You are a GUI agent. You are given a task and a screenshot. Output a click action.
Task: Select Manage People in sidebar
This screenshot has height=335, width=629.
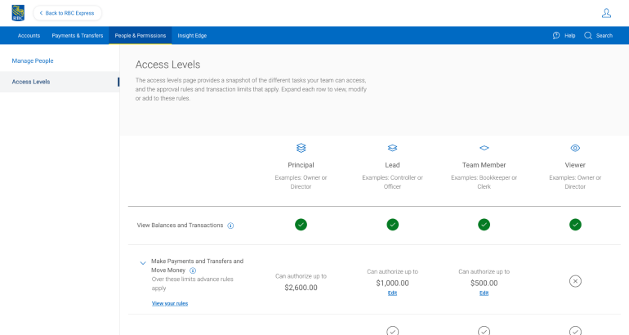(33, 60)
